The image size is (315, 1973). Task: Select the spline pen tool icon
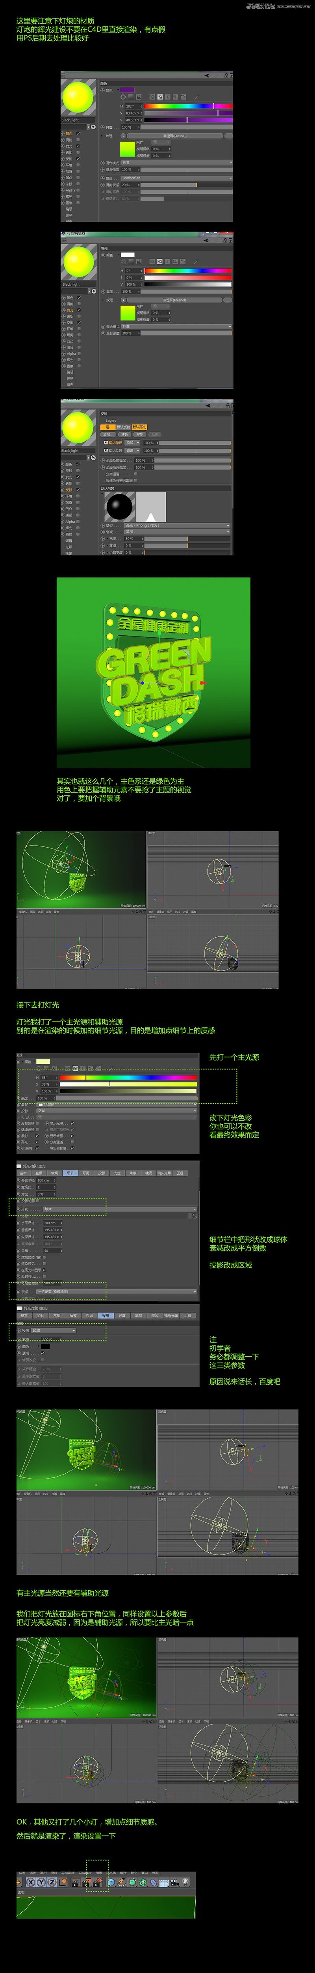[122, 1883]
